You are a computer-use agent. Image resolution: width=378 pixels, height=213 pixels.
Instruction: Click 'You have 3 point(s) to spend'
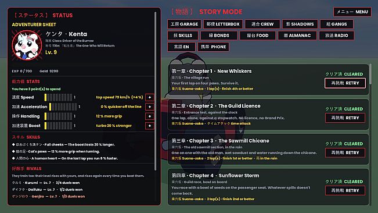36,89
